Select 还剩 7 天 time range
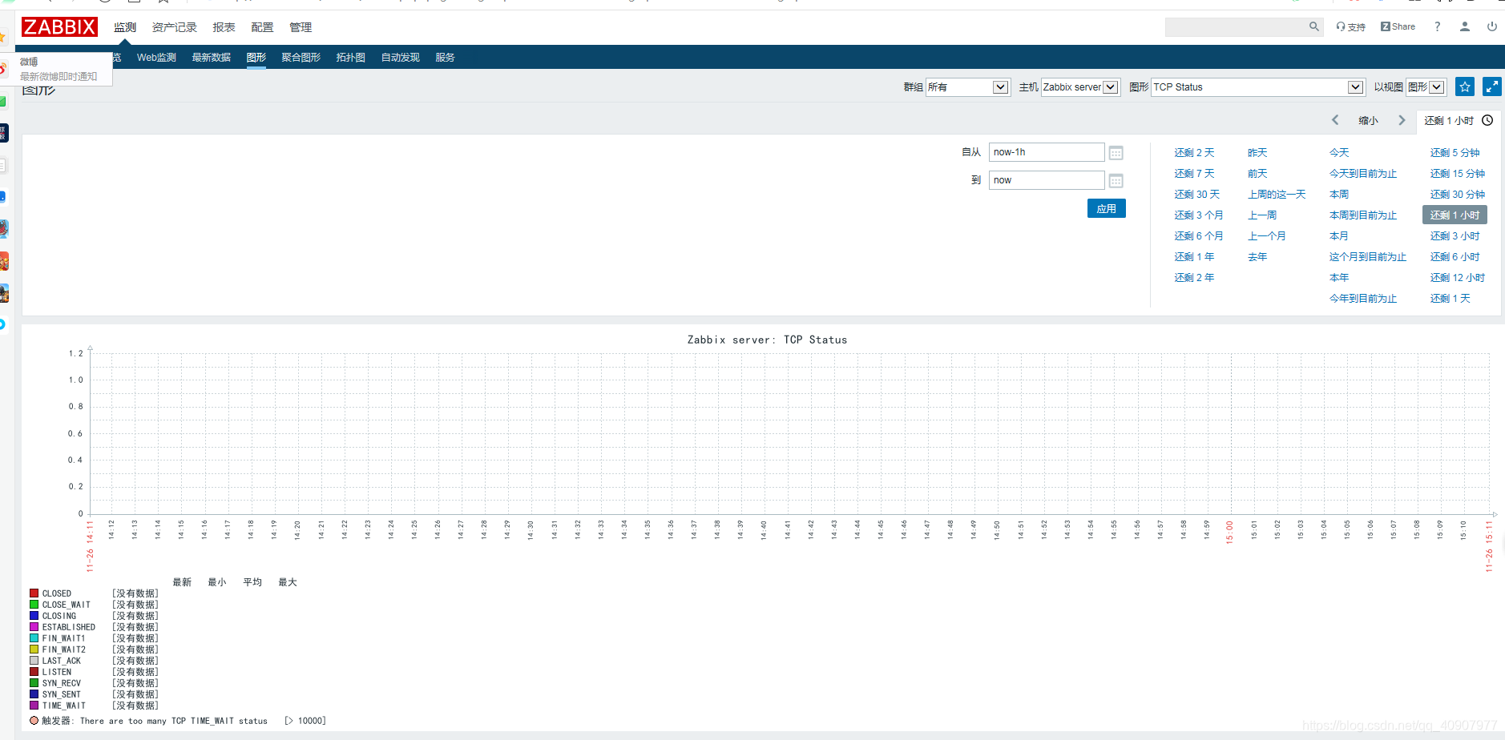 1194,174
